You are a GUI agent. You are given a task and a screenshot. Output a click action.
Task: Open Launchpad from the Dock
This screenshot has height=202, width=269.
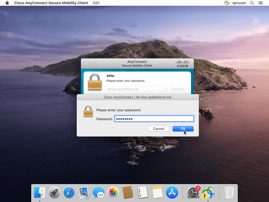pos(54,193)
